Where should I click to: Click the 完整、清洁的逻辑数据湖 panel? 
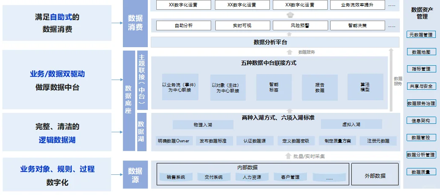pyautogui.click(x=57, y=132)
